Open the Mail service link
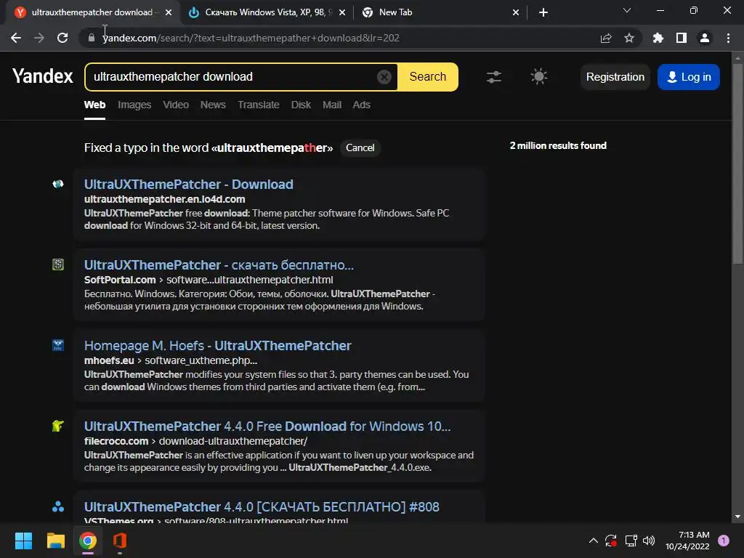Screen dimensions: 744x558 point(332,105)
